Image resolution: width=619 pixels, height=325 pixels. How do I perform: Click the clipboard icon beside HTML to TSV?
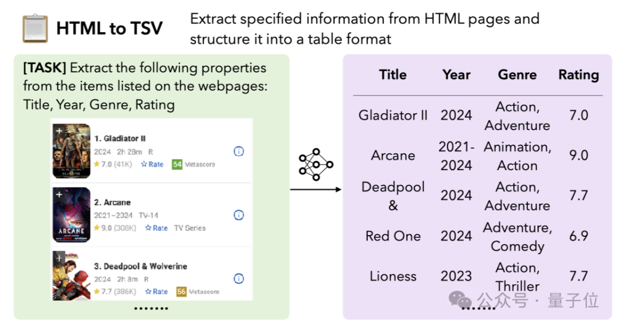tap(35, 27)
